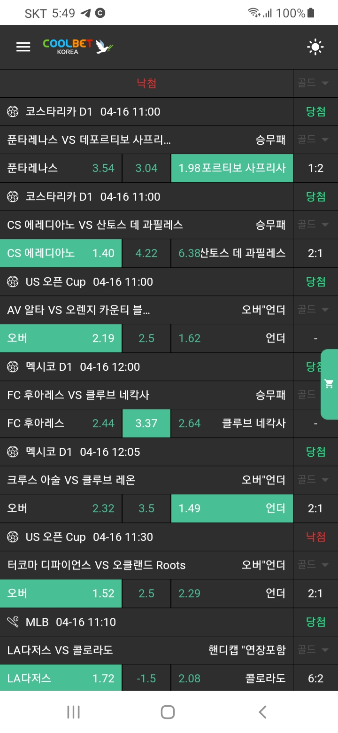The width and height of the screenshot is (338, 733).
Task: Open the hamburger menu
Action: click(x=23, y=47)
